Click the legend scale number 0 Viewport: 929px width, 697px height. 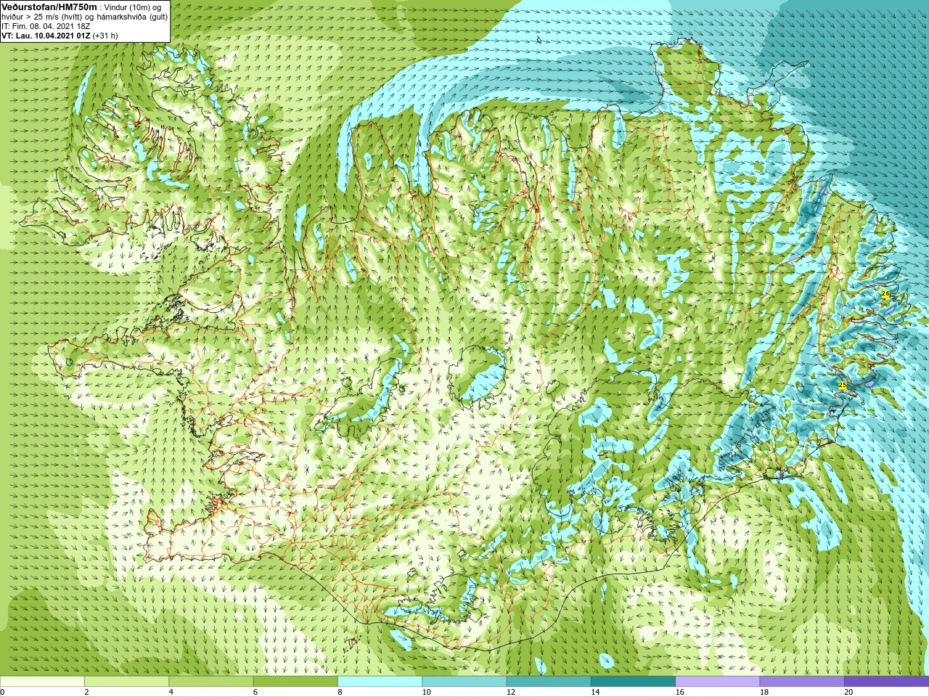pos(2,692)
